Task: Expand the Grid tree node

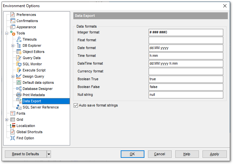Action: 7,120
